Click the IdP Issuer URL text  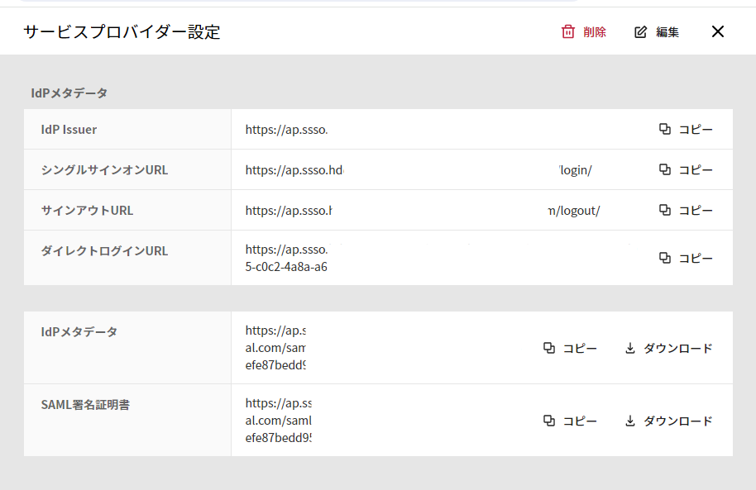point(287,130)
